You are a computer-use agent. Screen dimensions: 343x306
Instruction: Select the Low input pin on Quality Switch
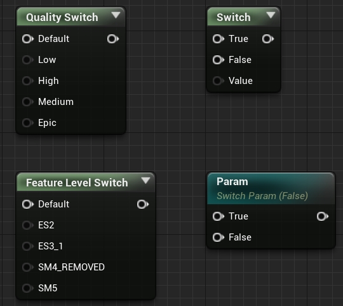pos(28,60)
